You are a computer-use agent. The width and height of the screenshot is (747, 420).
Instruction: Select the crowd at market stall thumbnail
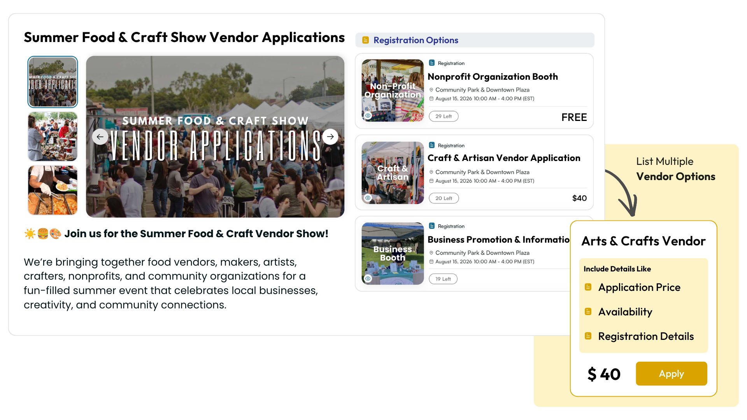tap(53, 136)
